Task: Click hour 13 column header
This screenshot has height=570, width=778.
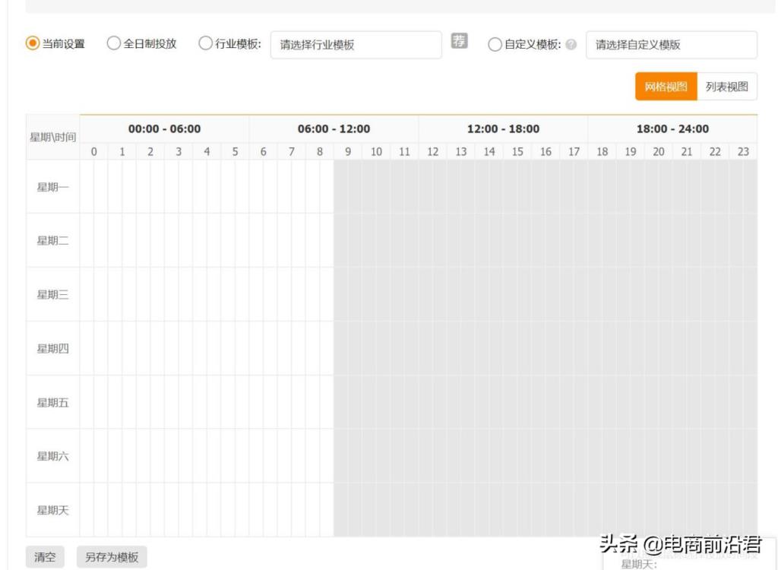Action: pos(461,151)
